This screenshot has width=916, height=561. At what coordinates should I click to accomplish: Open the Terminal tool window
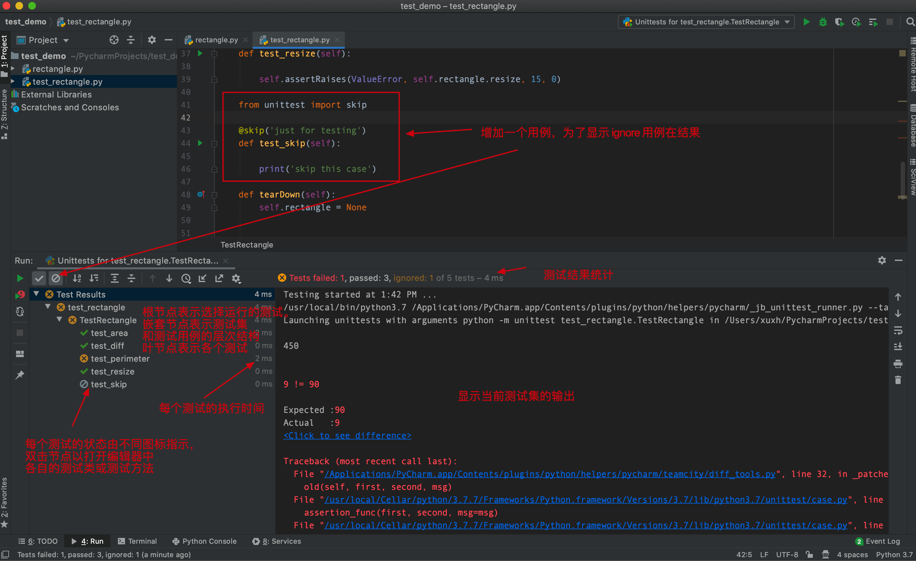[x=137, y=541]
